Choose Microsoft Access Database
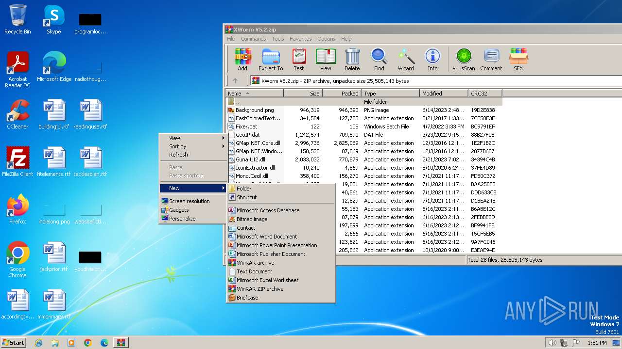Screen dimensions: 622x349 click(281, 210)
